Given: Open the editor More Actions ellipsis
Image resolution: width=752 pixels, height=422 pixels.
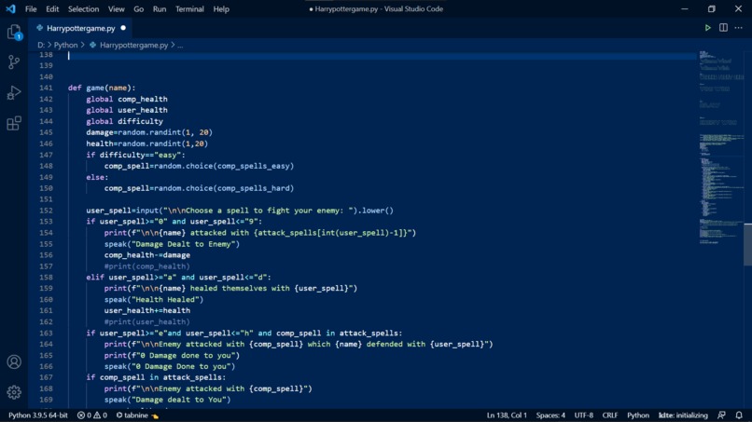Looking at the screenshot, I should tap(739, 28).
